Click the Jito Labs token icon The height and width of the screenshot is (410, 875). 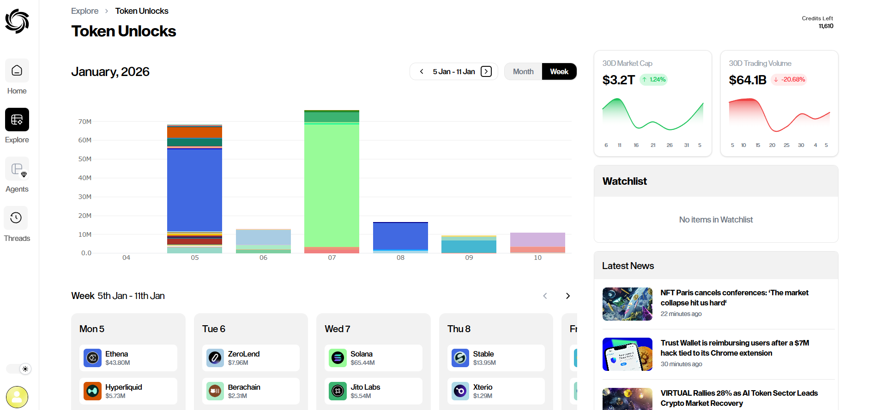pyautogui.click(x=338, y=391)
